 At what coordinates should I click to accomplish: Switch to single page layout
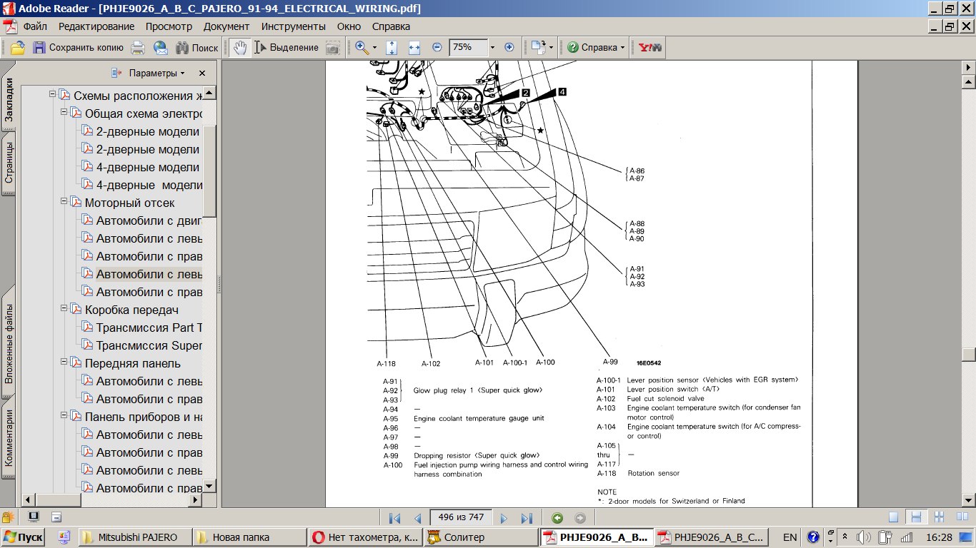tap(893, 517)
